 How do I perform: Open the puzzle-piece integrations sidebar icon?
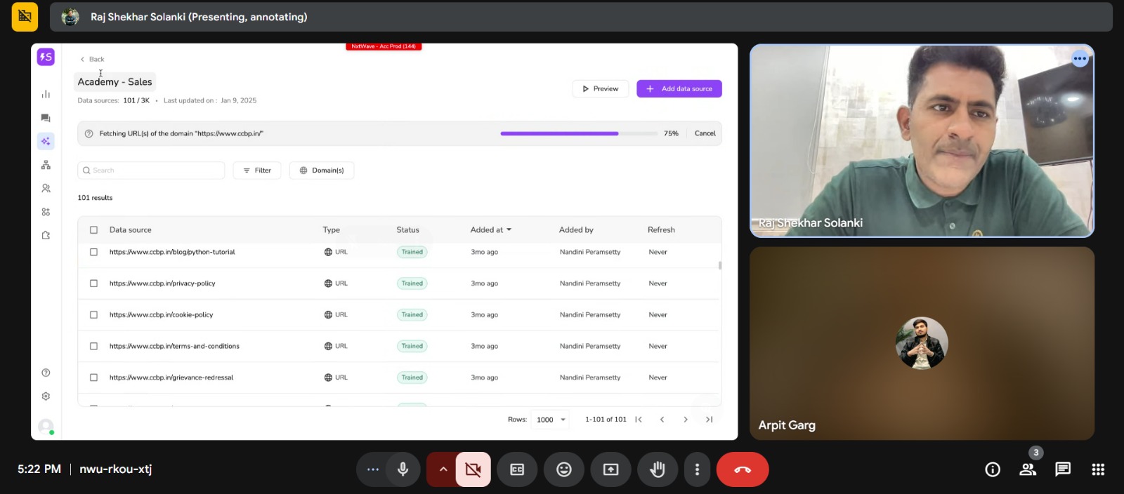pos(46,235)
